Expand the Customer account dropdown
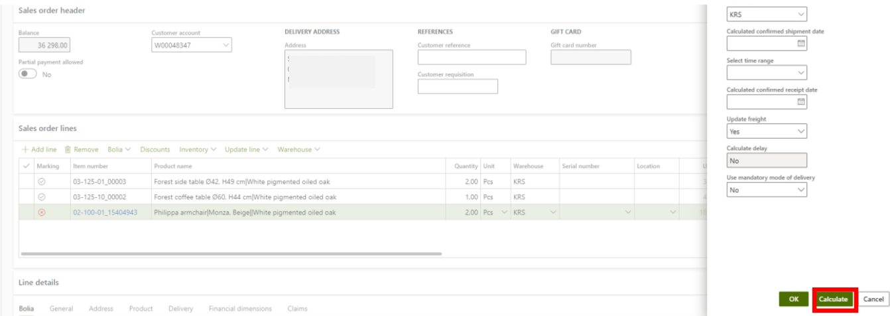Screen dimensions: 890x316 click(x=226, y=45)
